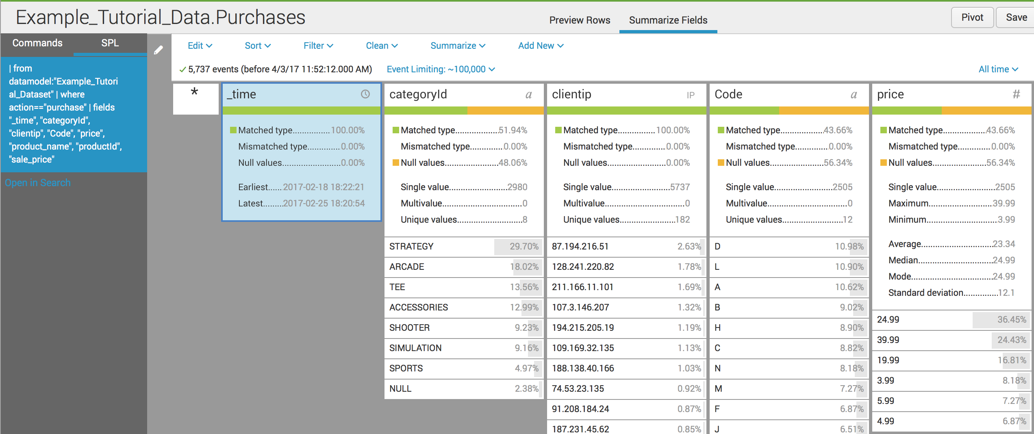Click price value 24.99 row
1034x434 pixels.
951,320
